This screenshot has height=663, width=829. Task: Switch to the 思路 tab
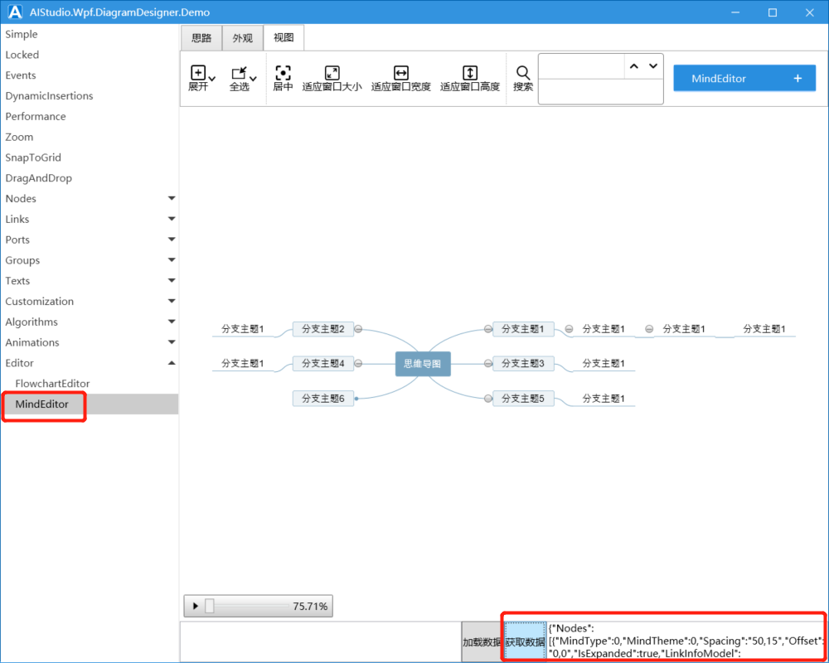click(201, 38)
